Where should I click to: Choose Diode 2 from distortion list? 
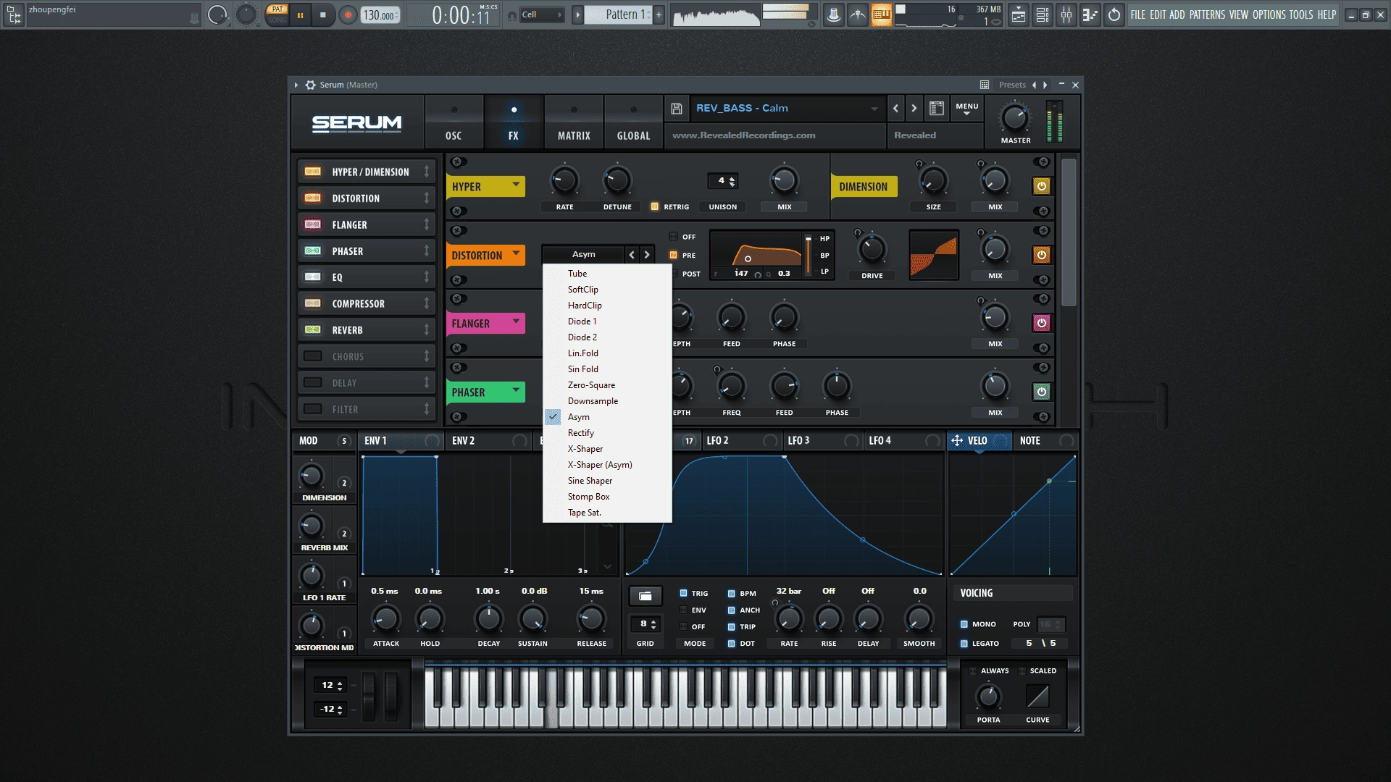[x=607, y=337]
